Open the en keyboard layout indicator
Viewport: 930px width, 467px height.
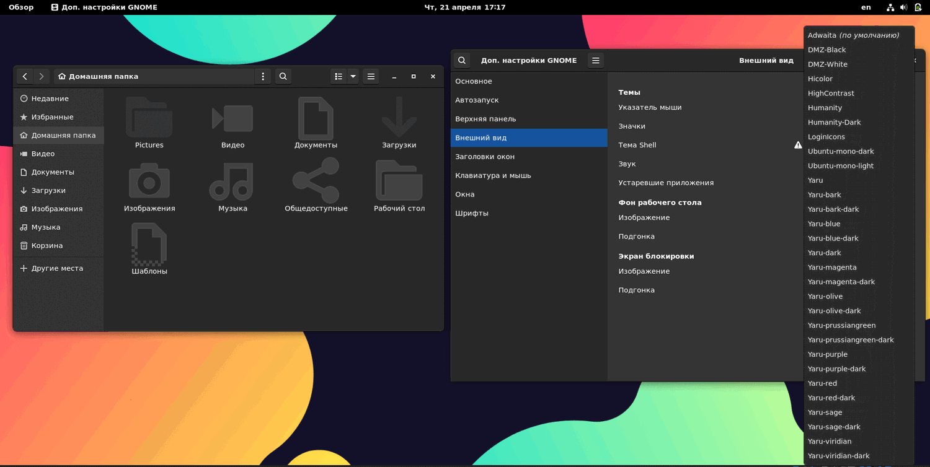866,7
